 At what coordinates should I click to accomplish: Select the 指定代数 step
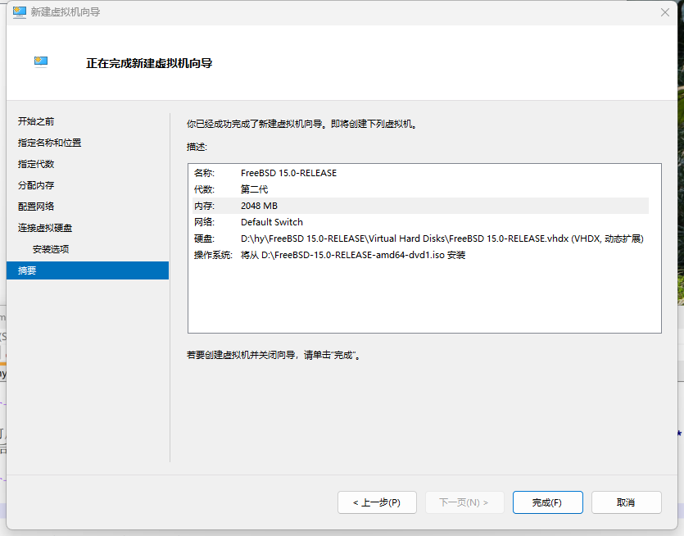click(x=36, y=164)
